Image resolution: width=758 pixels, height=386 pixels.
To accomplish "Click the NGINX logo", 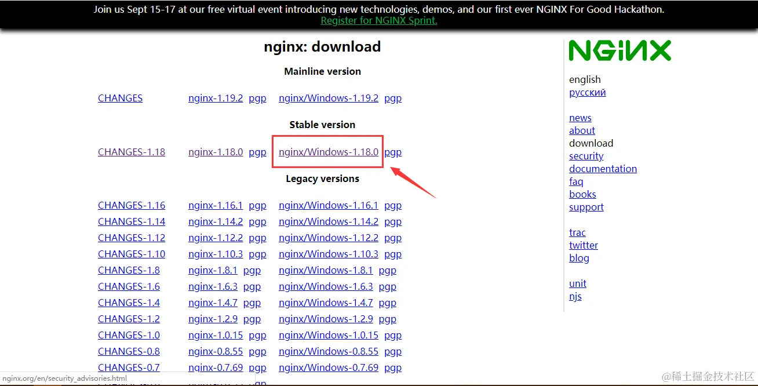I will [x=619, y=50].
